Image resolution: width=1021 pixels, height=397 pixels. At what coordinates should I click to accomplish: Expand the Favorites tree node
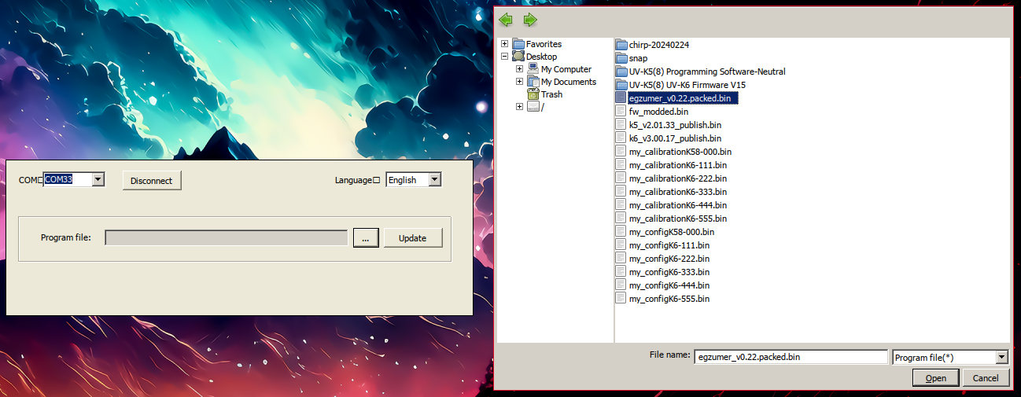point(504,44)
